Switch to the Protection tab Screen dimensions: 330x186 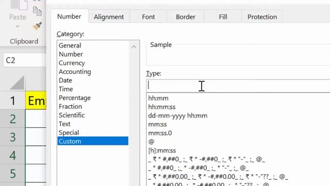(262, 17)
